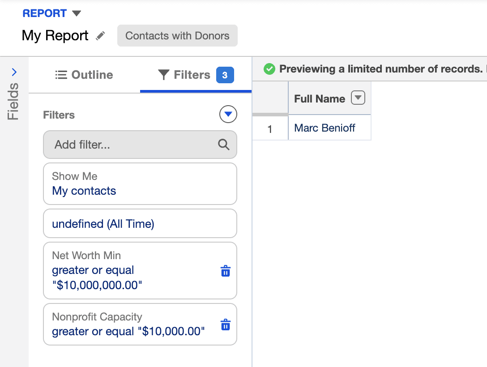Click the green checkmark preview status icon
The image size is (487, 367).
tap(269, 69)
